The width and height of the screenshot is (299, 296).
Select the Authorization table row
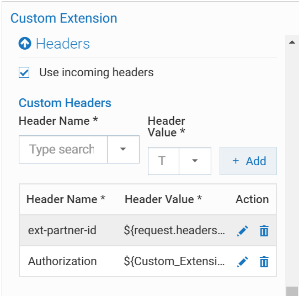click(x=148, y=261)
